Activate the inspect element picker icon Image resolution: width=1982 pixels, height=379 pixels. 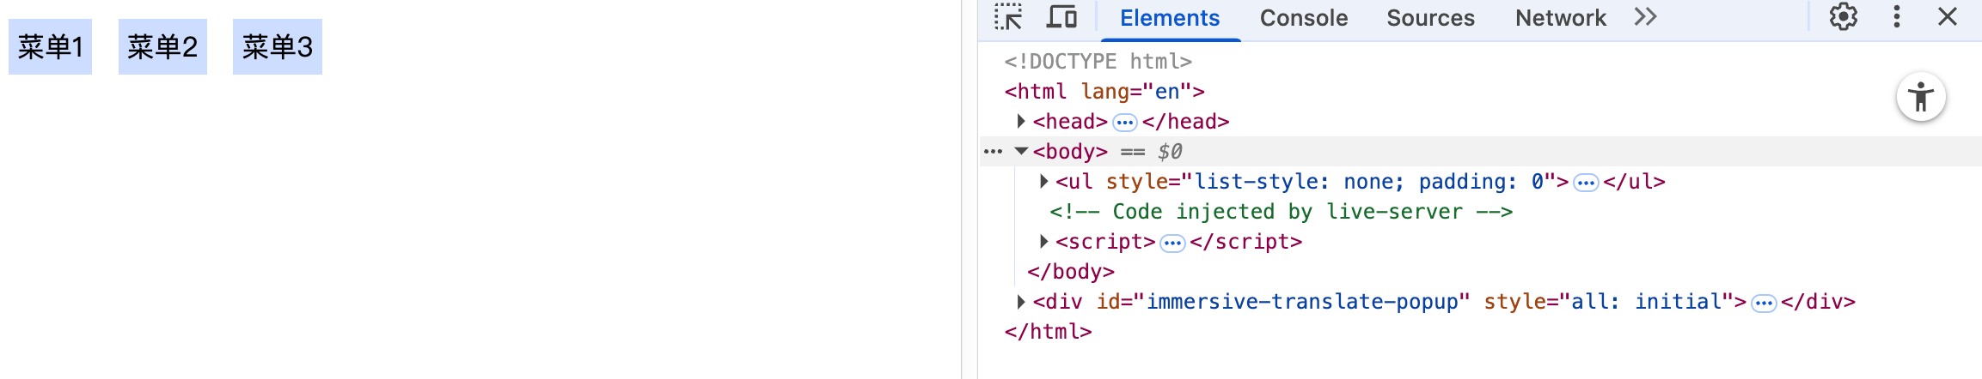pyautogui.click(x=1008, y=17)
